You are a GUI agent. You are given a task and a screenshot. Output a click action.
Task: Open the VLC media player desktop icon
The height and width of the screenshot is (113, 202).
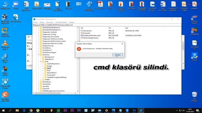click(x=5, y=45)
